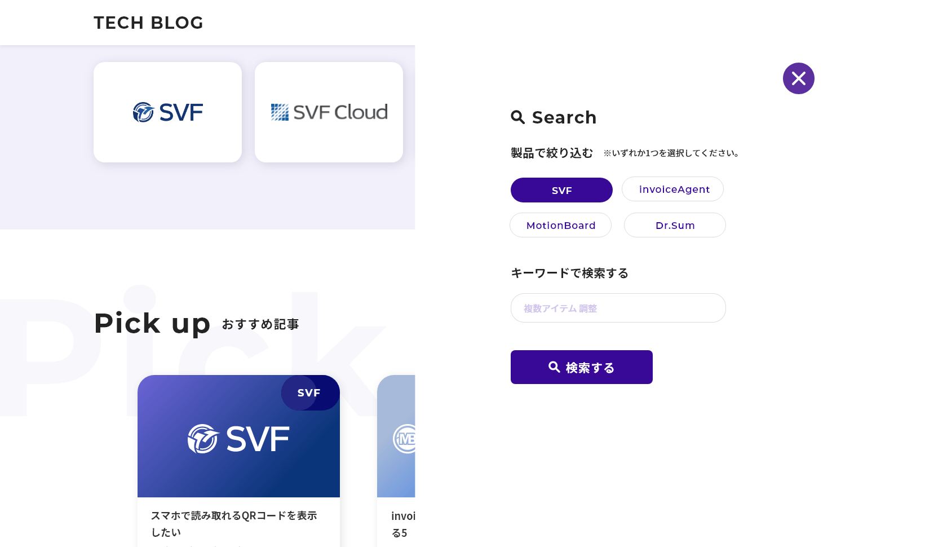The width and height of the screenshot is (947, 547).
Task: Select the SVF product filter
Action: (561, 190)
